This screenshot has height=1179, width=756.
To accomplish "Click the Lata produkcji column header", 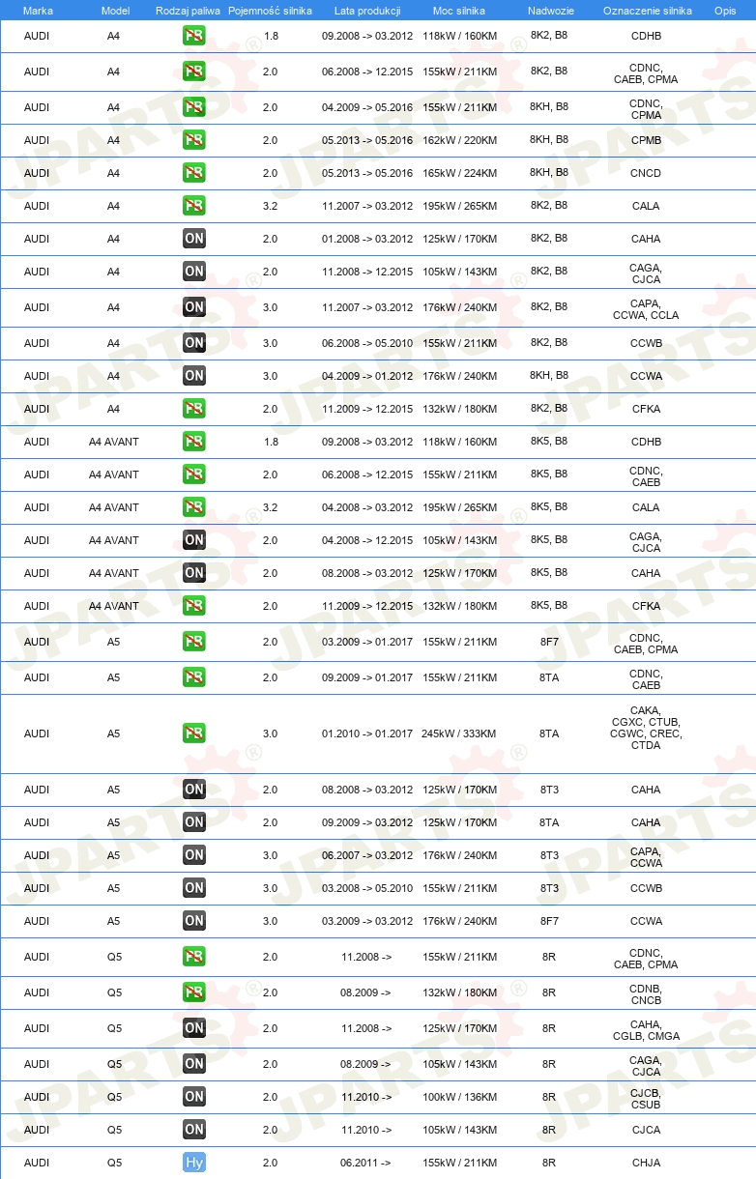I will [x=367, y=10].
